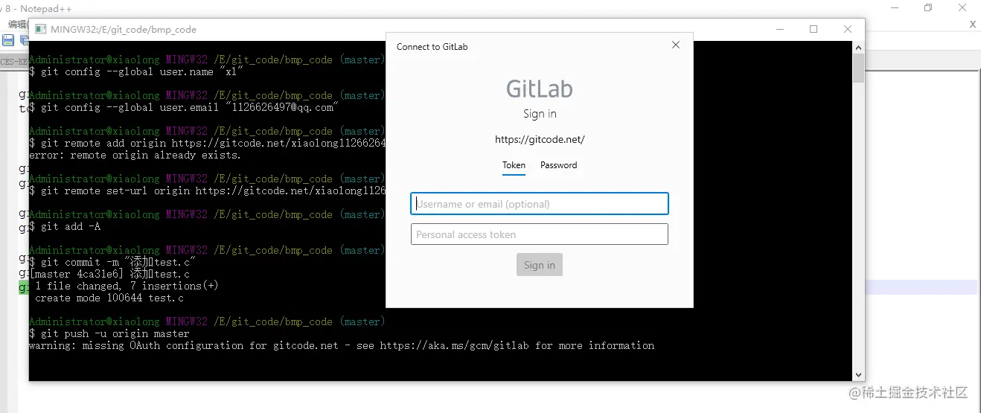Maximize the MINGW32 terminal window
The width and height of the screenshot is (981, 413).
814,29
